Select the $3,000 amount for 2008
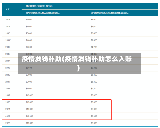The height and width of the screenshot is (128, 160). point(94,20)
